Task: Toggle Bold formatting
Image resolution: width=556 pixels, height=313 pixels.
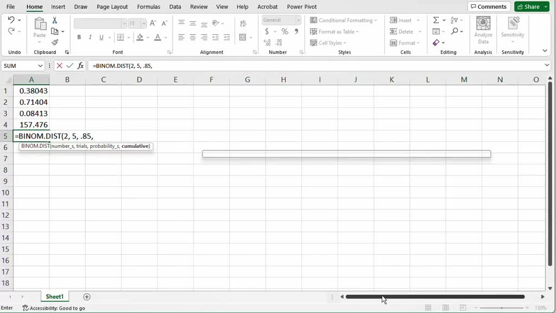Action: 79,37
